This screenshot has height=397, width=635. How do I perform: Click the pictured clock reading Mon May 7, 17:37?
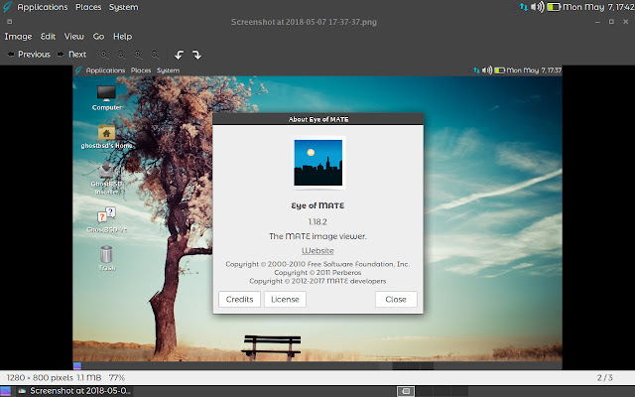coord(534,70)
